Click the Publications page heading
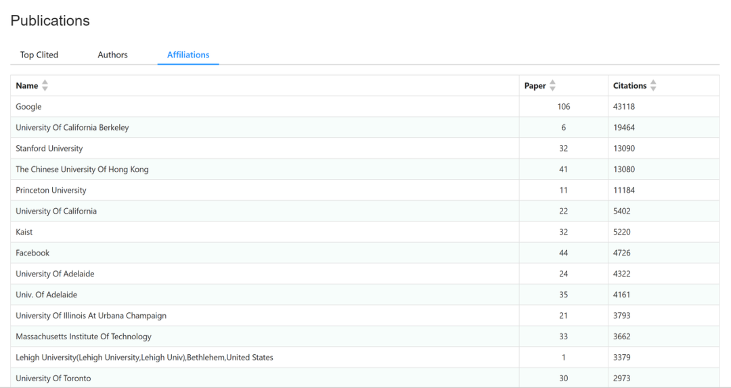Screen dimensions: 731x388 coord(50,20)
